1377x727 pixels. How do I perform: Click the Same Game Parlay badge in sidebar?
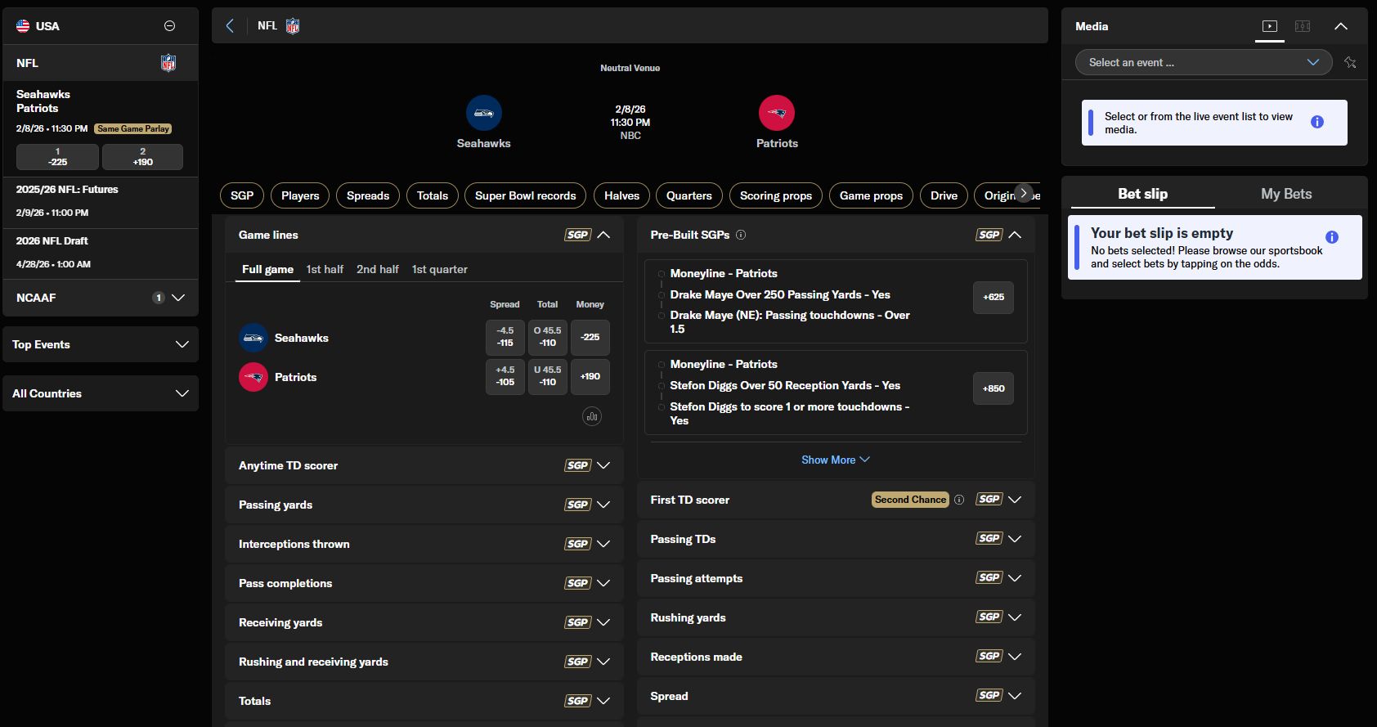click(133, 128)
